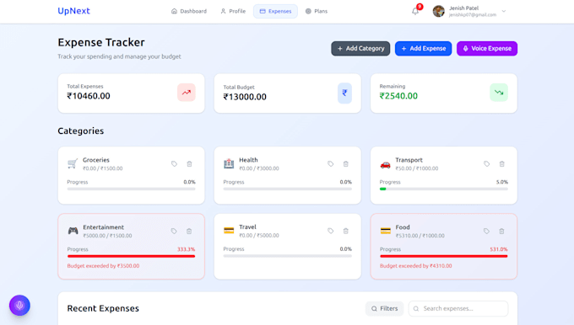The width and height of the screenshot is (574, 325).
Task: Click the Health progress bar
Action: [287, 189]
